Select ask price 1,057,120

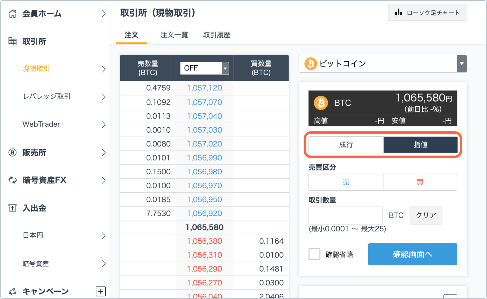point(205,88)
